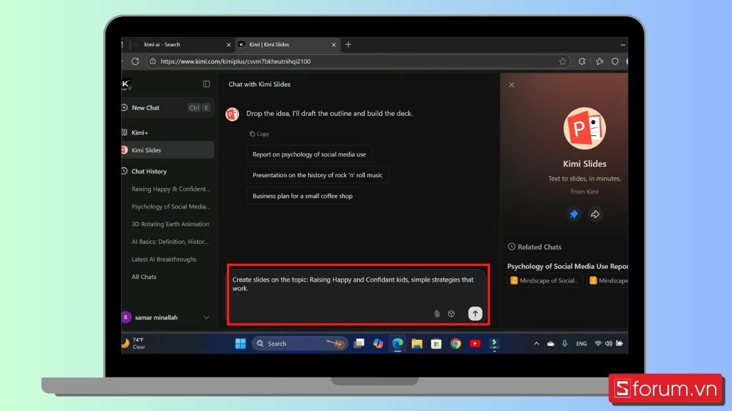This screenshot has width=732, height=411.
Task: Click the taskbar Search box
Action: click(300, 343)
